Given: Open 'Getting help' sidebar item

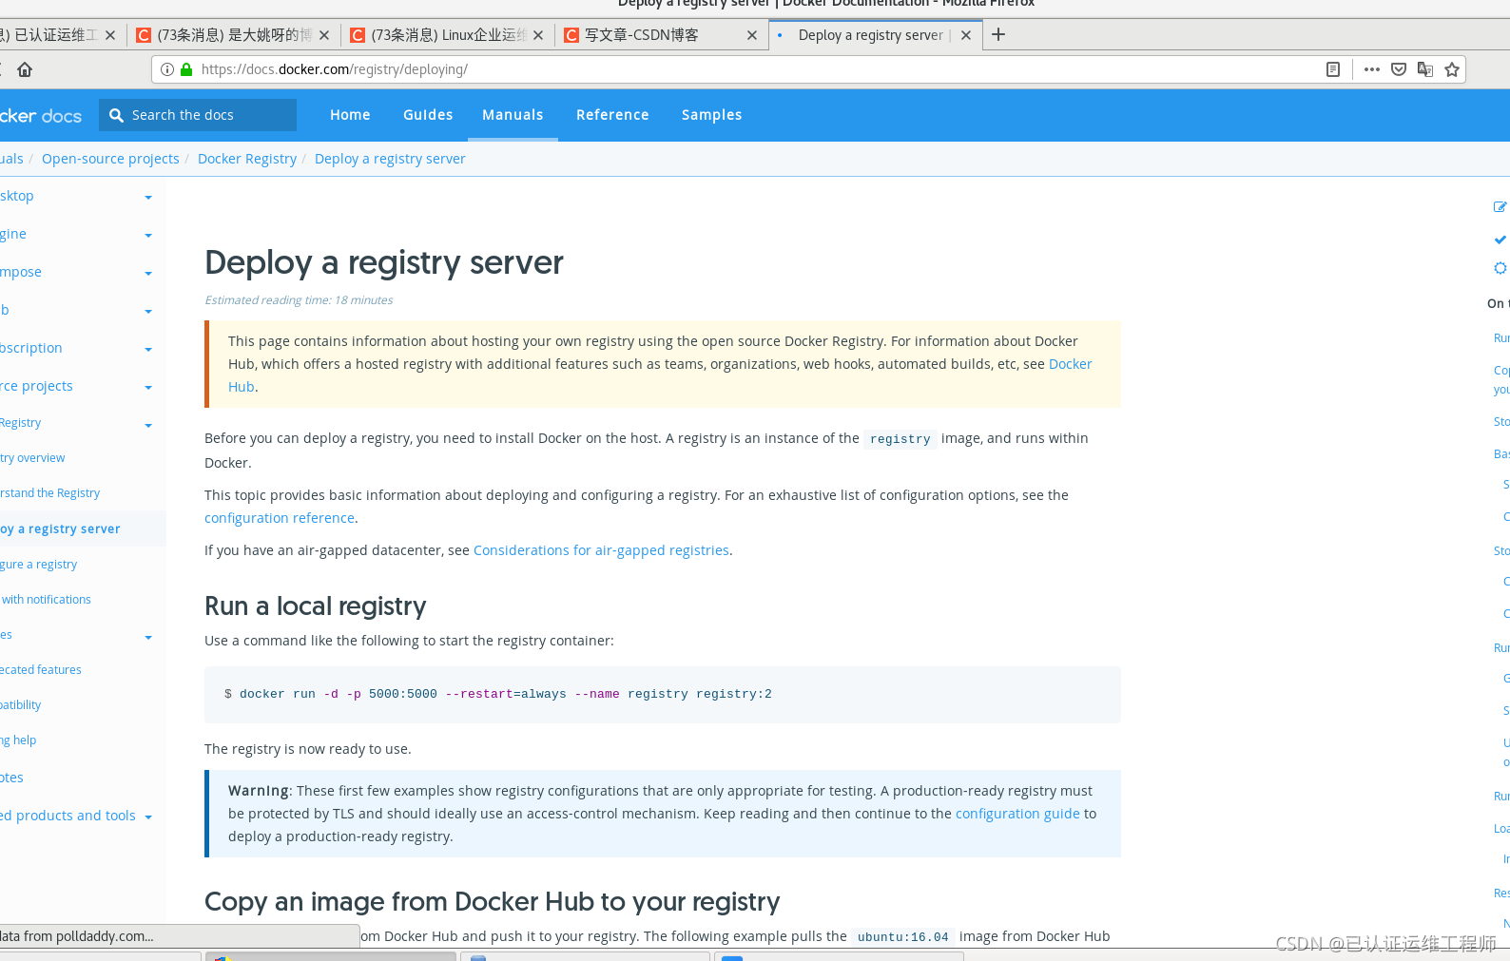Looking at the screenshot, I should click(x=18, y=740).
